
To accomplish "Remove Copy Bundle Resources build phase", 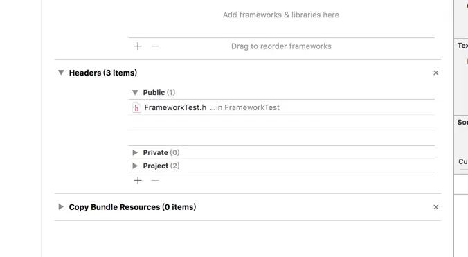I will pyautogui.click(x=435, y=207).
